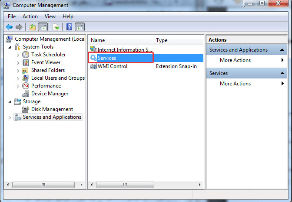Click the WMI Control icon in list

[93, 66]
